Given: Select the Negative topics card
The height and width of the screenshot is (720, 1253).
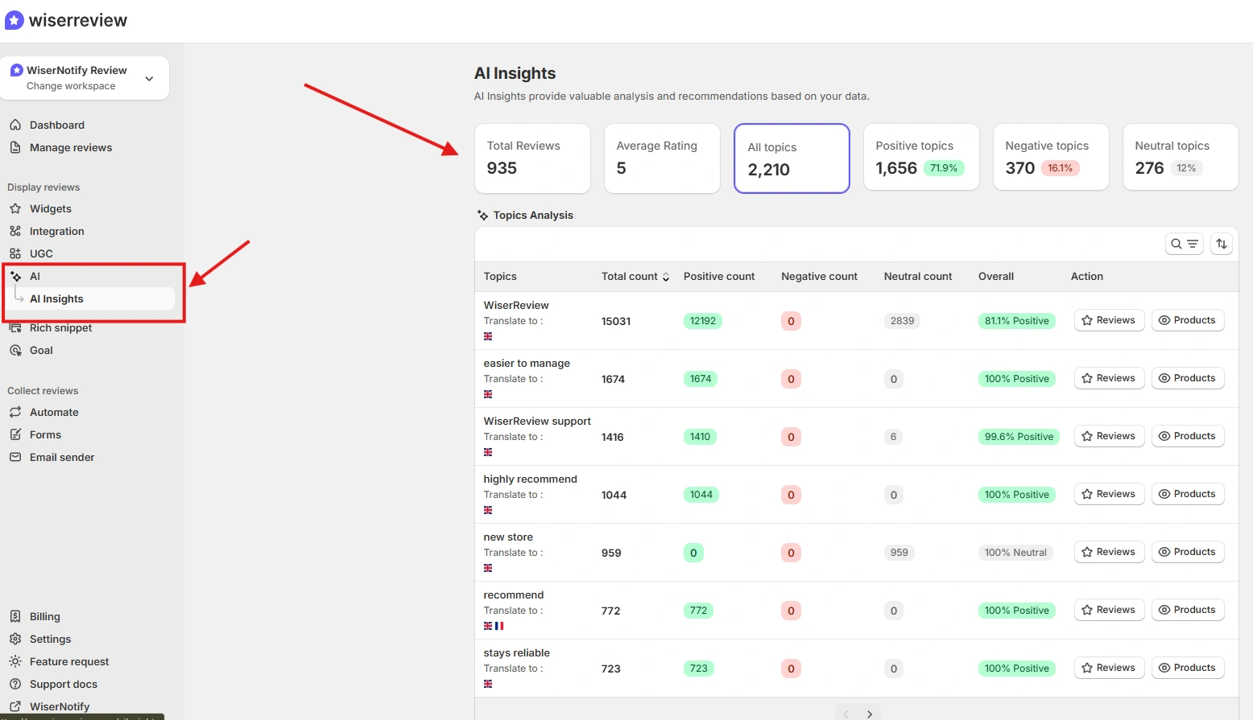Looking at the screenshot, I should (1050, 157).
